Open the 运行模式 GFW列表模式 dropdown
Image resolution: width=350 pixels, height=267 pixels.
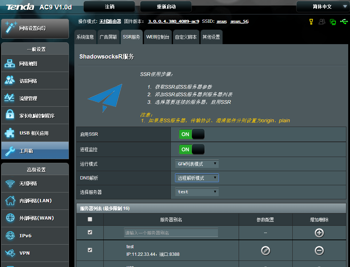coord(197,164)
